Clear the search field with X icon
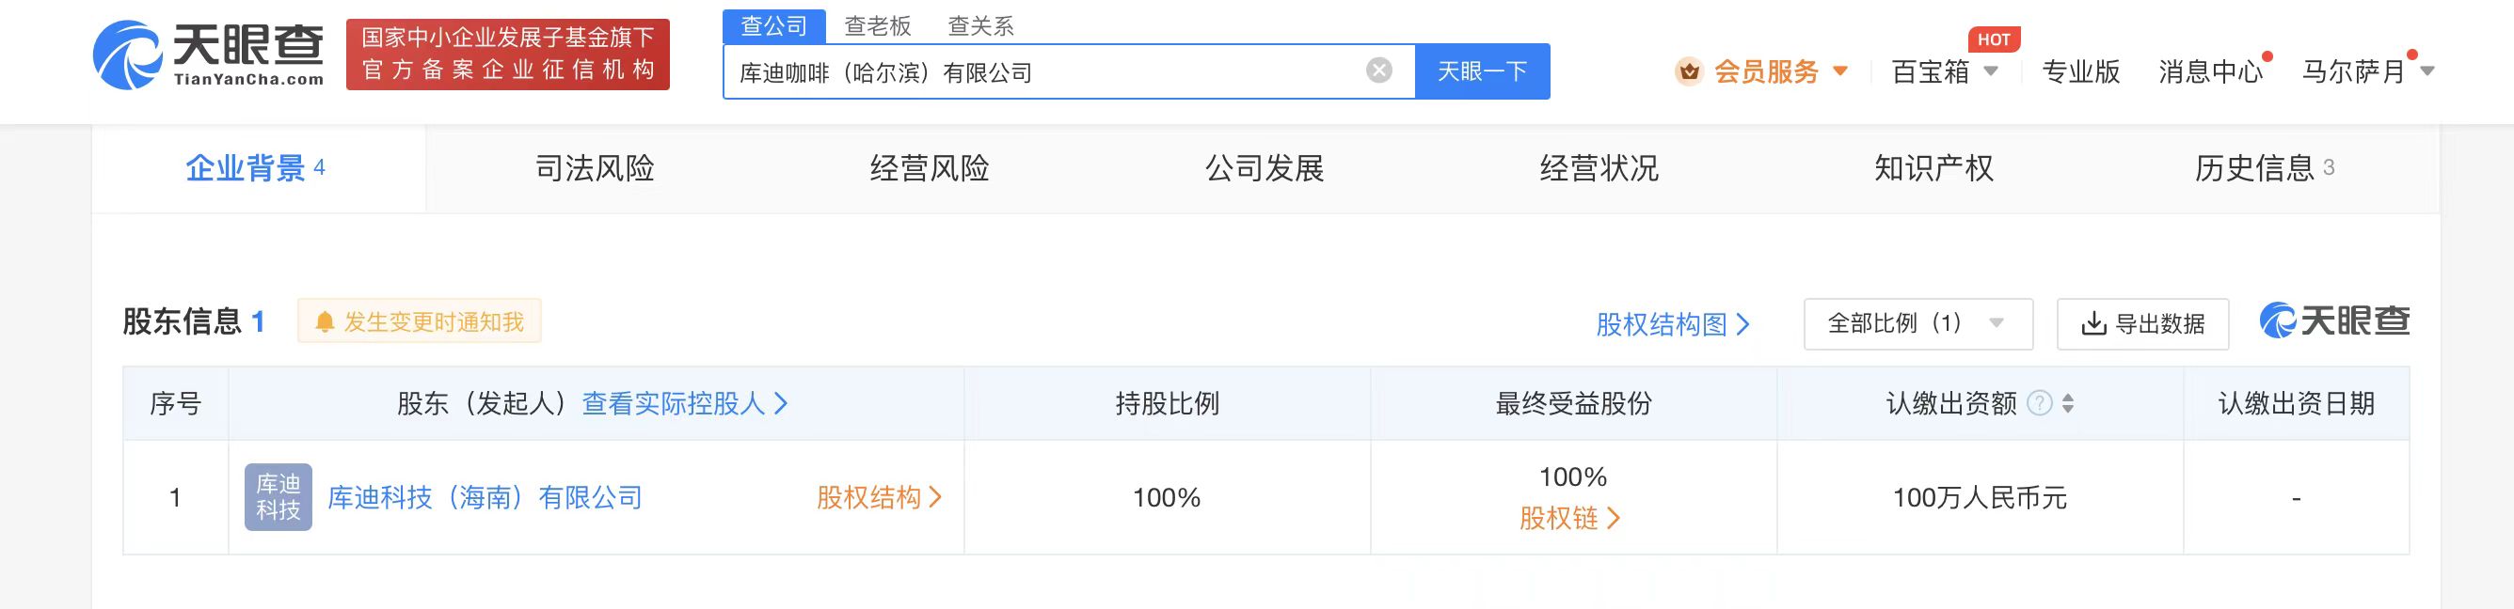Image resolution: width=2514 pixels, height=609 pixels. (x=1378, y=70)
